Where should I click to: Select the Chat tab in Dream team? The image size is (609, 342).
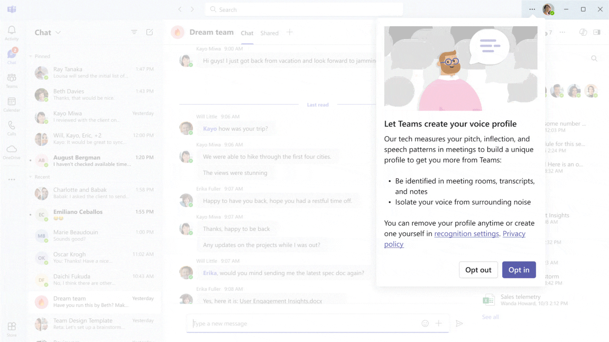(247, 33)
